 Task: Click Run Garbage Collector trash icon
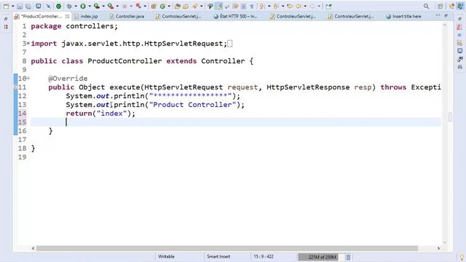[x=348, y=257]
